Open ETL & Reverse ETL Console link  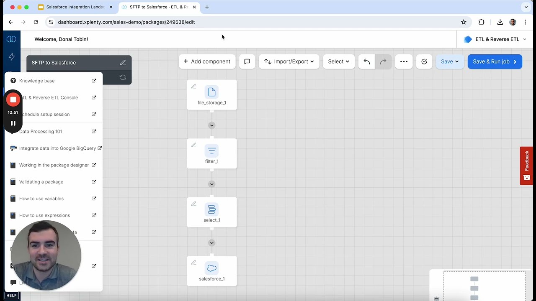(x=54, y=97)
